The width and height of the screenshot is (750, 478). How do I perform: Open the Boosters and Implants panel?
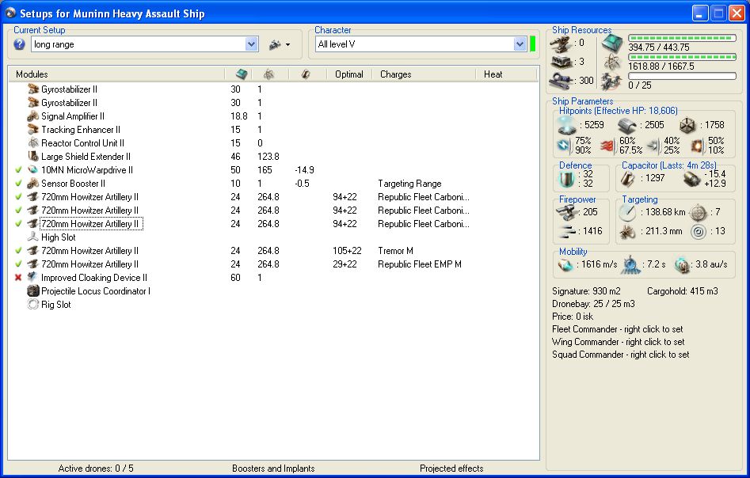(273, 469)
